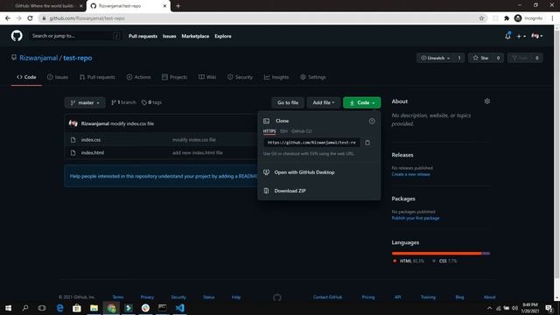Toggle the green Code dropdown button
The height and width of the screenshot is (315, 560).
361,102
